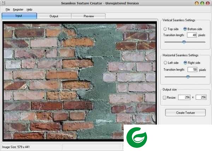
Task: Open the Help menu
Action: (x=29, y=10)
